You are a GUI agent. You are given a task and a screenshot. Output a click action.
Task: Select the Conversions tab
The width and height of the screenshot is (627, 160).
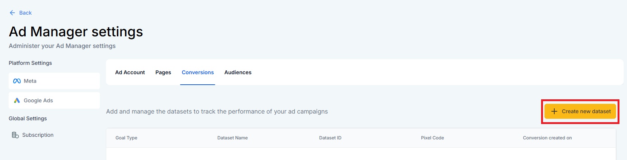click(197, 72)
